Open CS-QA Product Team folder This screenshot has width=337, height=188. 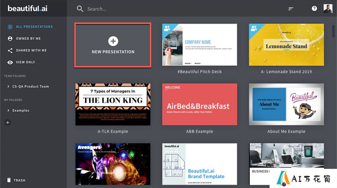(31, 87)
